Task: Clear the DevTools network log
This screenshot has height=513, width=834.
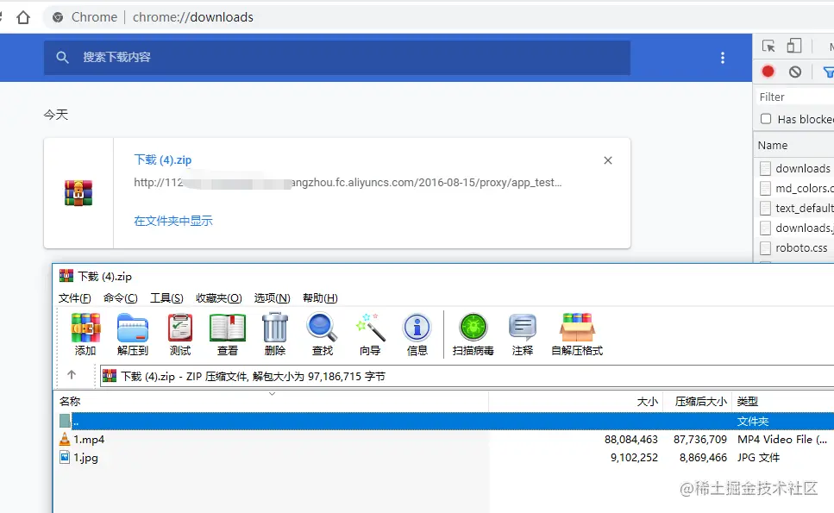Action: (795, 72)
